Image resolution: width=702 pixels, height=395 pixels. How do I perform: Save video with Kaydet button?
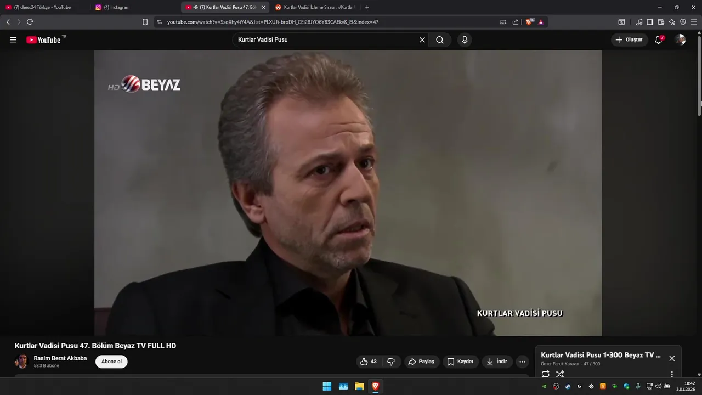pos(460,362)
